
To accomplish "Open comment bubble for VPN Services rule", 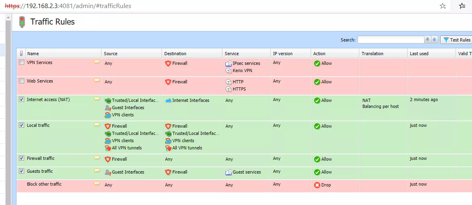I will coord(97,62).
